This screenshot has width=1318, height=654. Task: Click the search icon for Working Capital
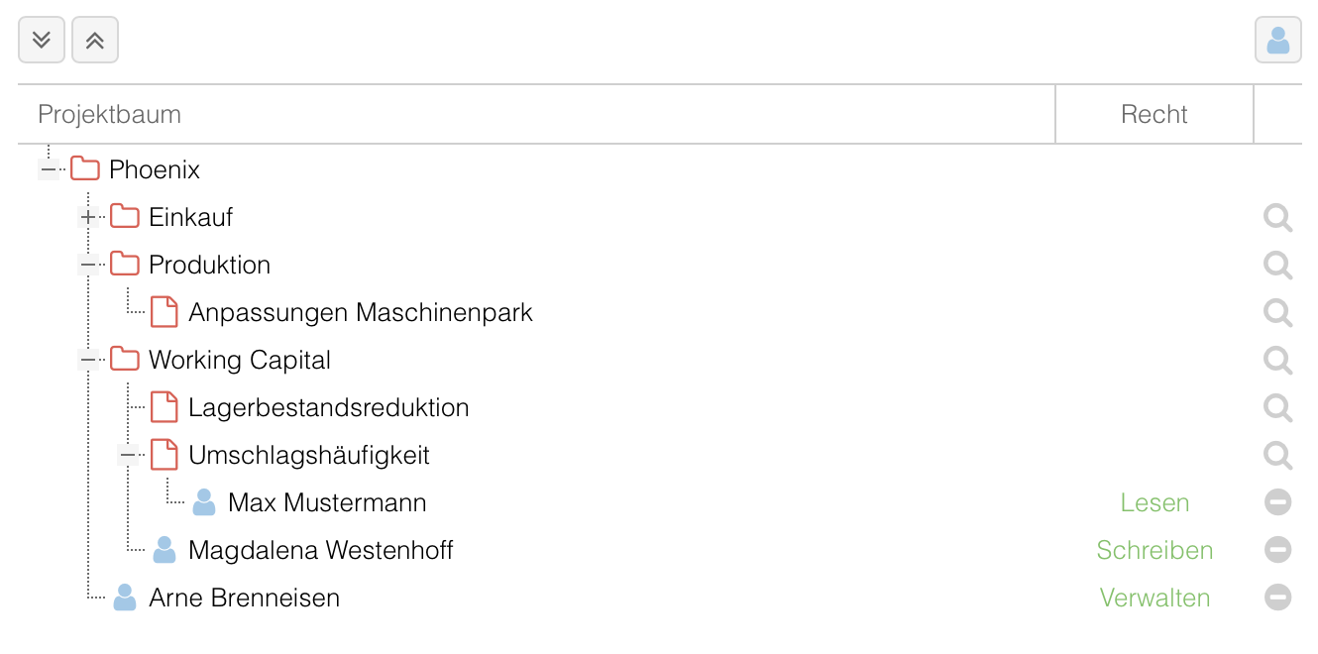coord(1278,361)
